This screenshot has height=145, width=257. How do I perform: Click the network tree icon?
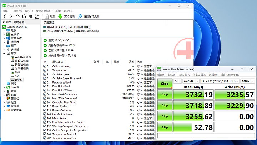click(x=8, y=84)
